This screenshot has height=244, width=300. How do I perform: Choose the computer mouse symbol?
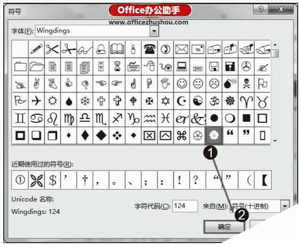149,66
